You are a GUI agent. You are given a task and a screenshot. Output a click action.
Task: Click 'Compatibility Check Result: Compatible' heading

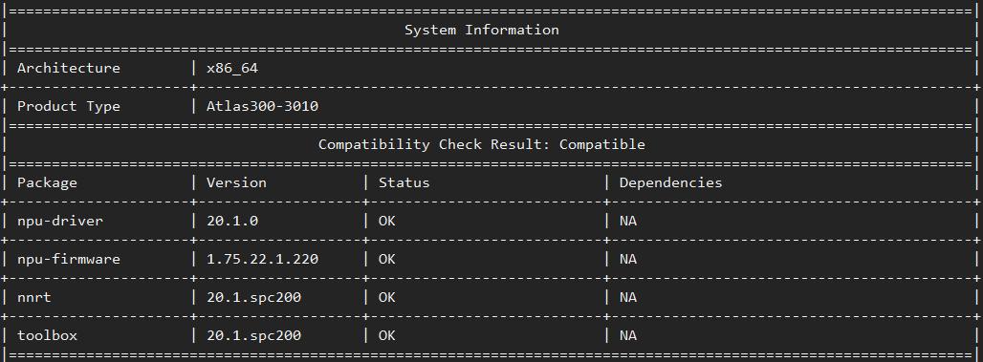point(482,144)
